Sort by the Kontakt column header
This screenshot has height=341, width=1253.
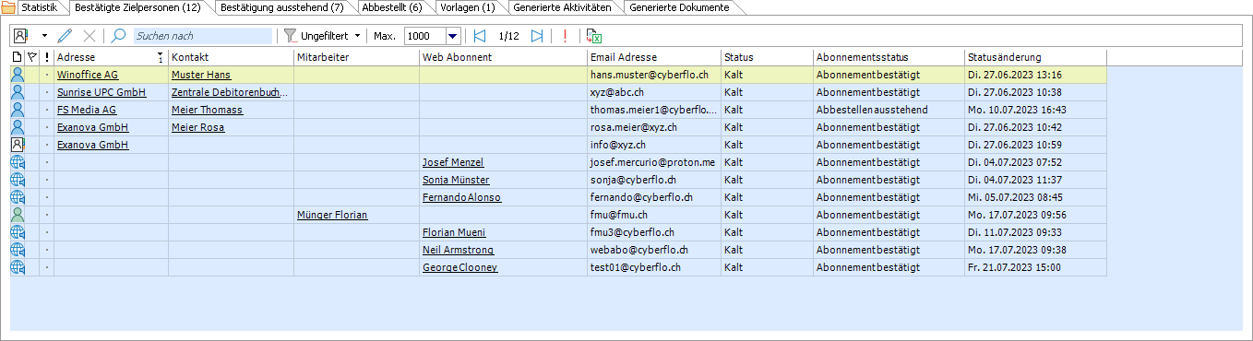pyautogui.click(x=231, y=57)
